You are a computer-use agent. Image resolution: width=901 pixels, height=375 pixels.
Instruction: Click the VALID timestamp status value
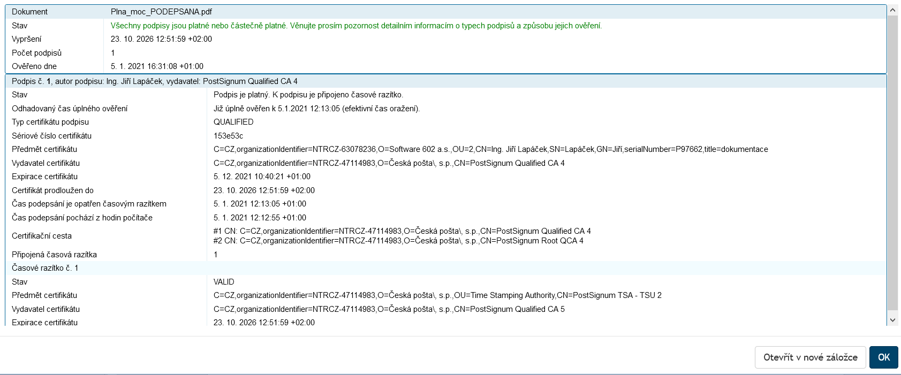tap(224, 282)
